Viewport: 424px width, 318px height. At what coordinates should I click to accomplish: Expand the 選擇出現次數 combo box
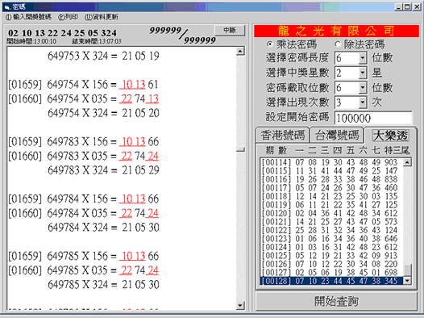[363, 103]
